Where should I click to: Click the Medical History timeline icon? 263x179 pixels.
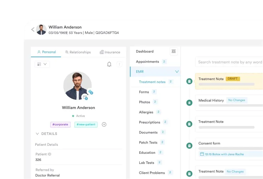(x=189, y=103)
